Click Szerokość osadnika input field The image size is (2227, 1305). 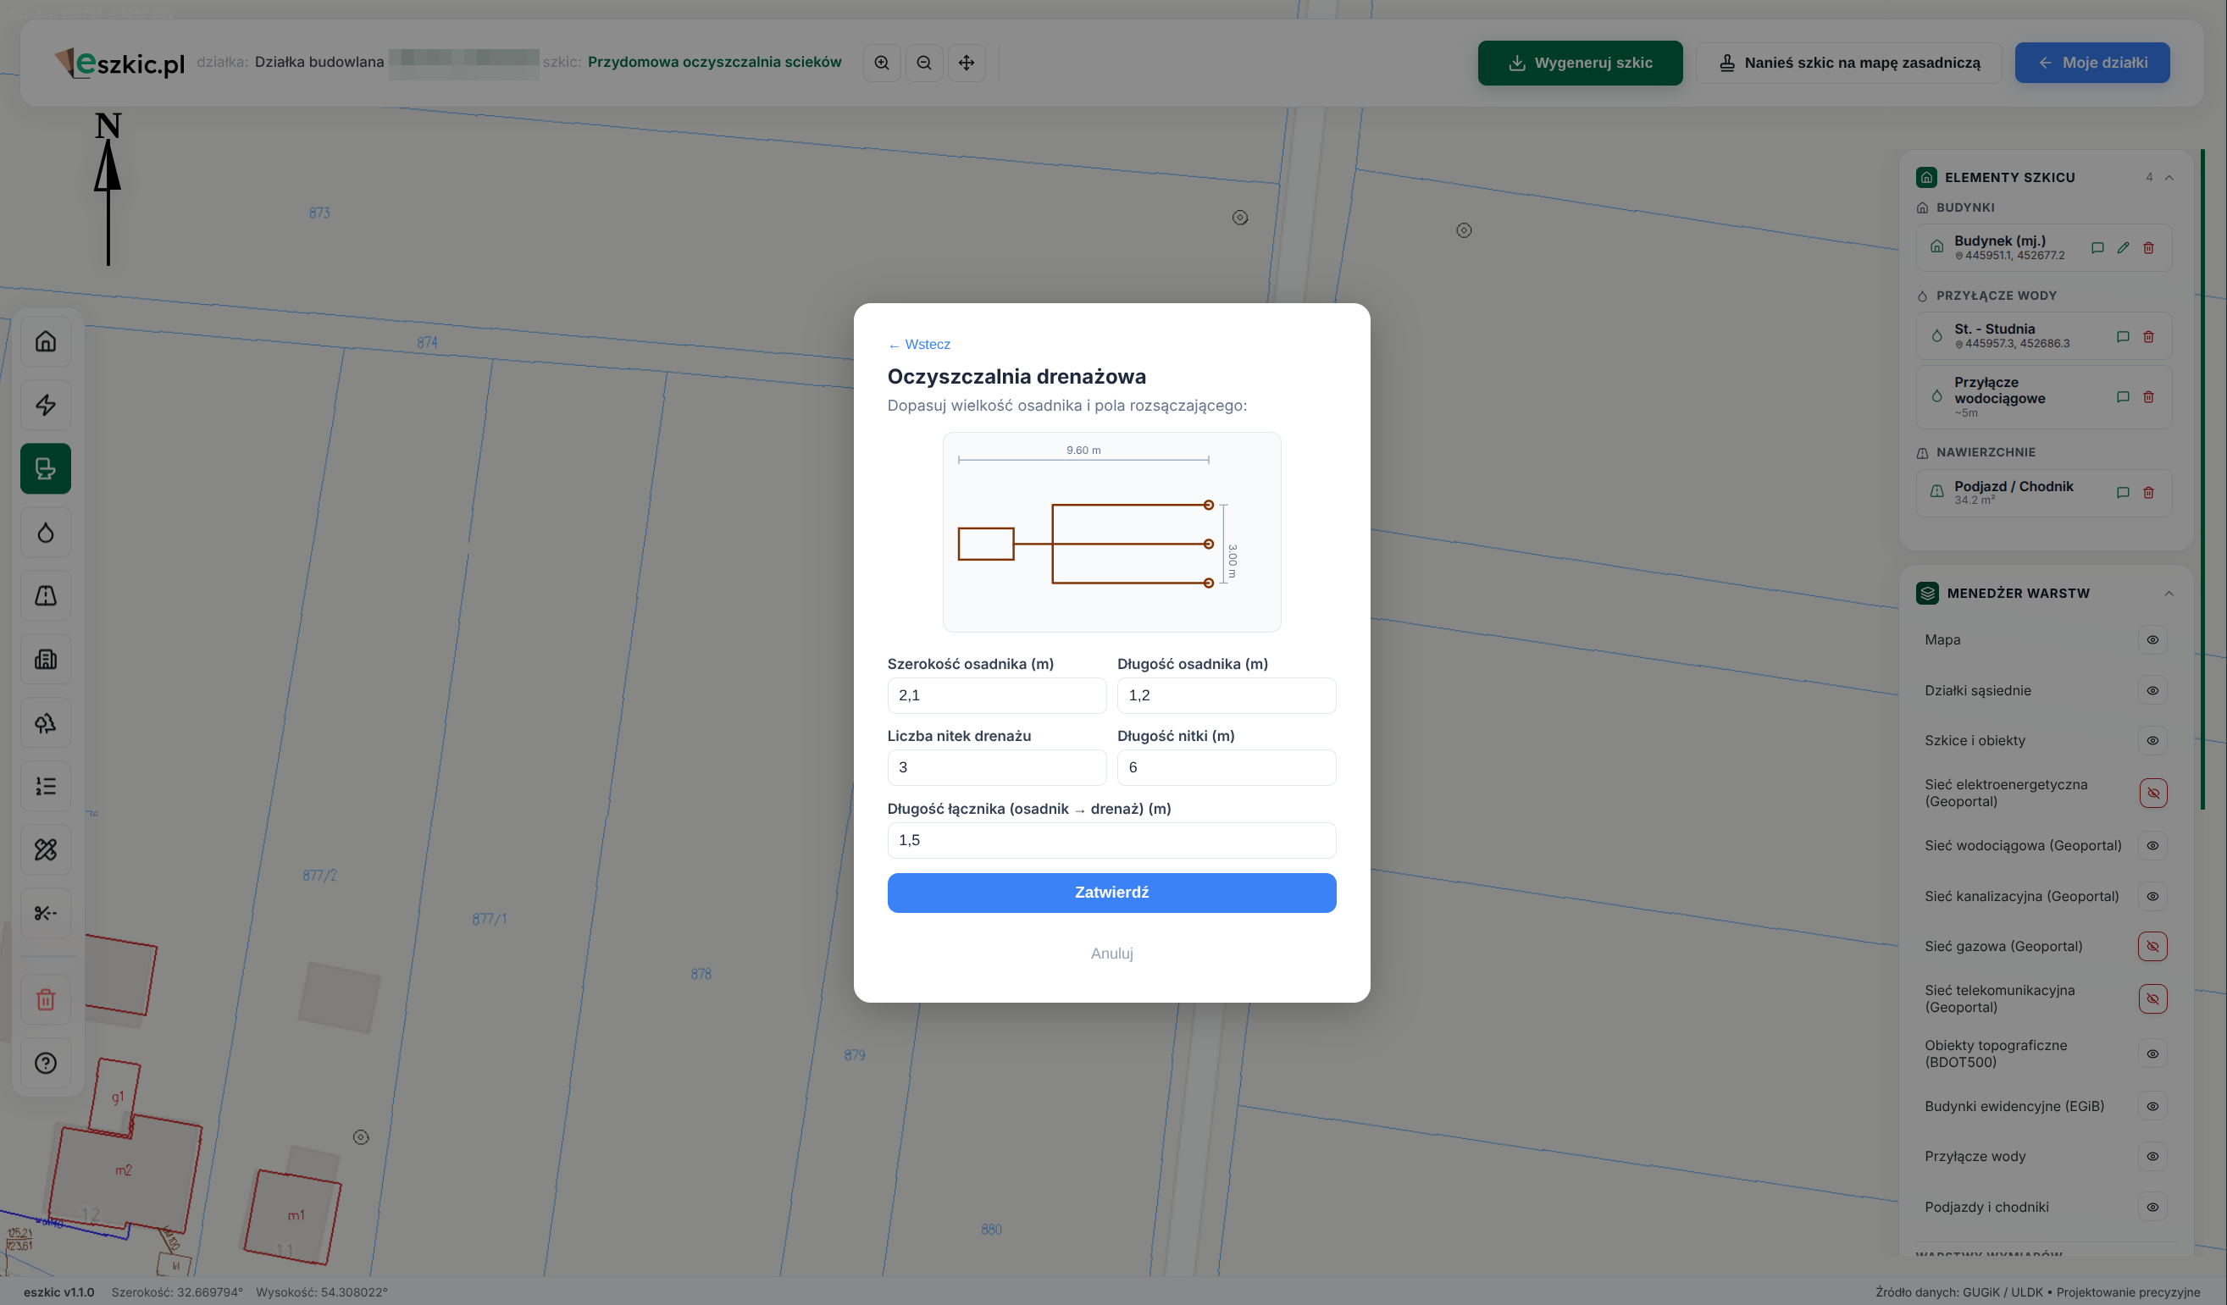click(x=997, y=695)
